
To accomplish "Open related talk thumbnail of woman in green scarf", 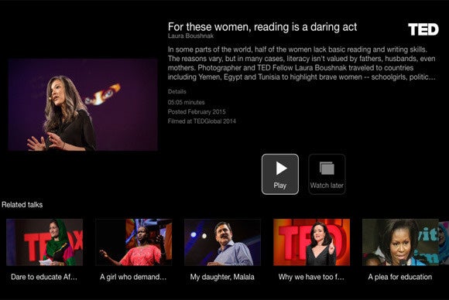I will [45, 242].
